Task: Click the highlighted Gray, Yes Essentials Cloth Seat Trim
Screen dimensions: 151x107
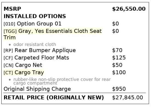Action: (x=53, y=34)
